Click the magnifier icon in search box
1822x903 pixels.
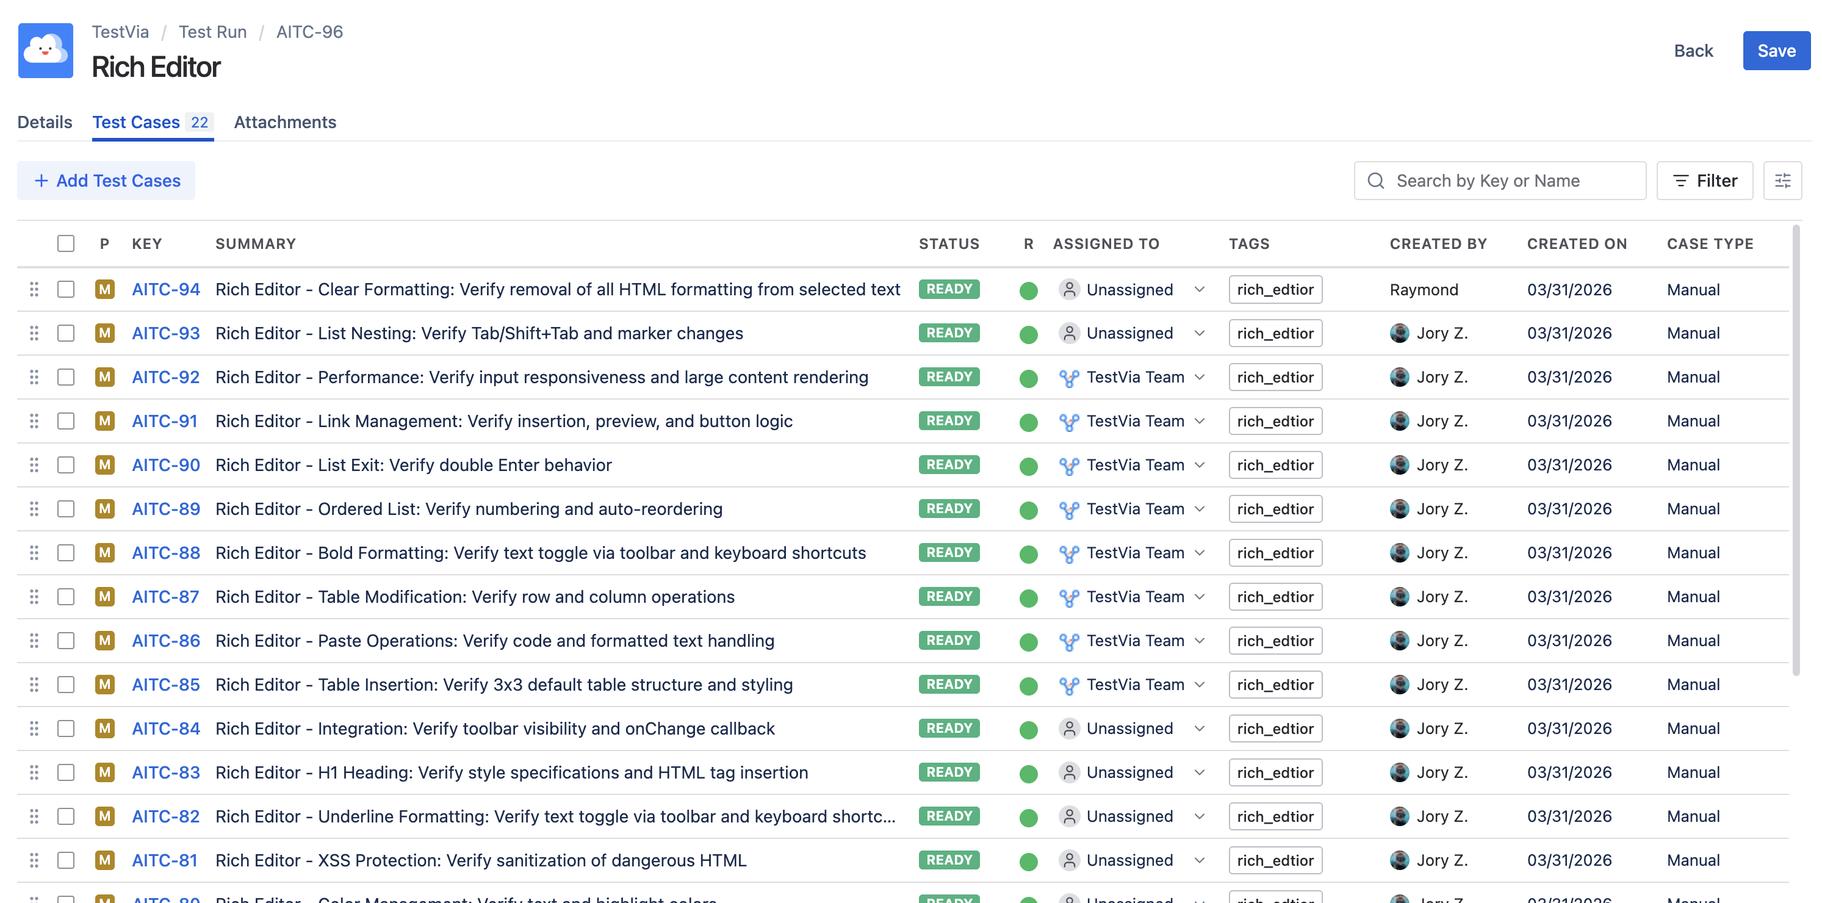tap(1376, 181)
